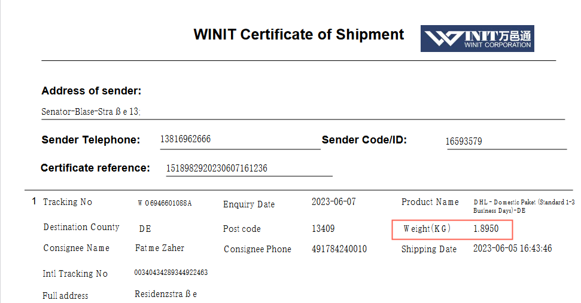The image size is (581, 303).
Task: Click the Destination County value DE
Action: tap(145, 229)
